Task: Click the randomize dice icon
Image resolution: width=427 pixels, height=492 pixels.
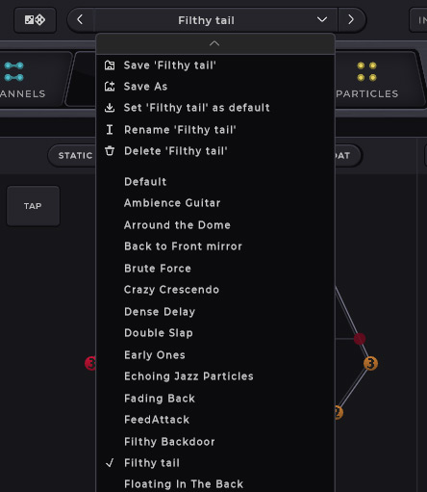Action: tap(35, 20)
